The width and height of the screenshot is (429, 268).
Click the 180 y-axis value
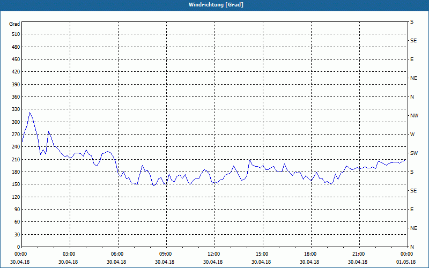pyautogui.click(x=16, y=172)
